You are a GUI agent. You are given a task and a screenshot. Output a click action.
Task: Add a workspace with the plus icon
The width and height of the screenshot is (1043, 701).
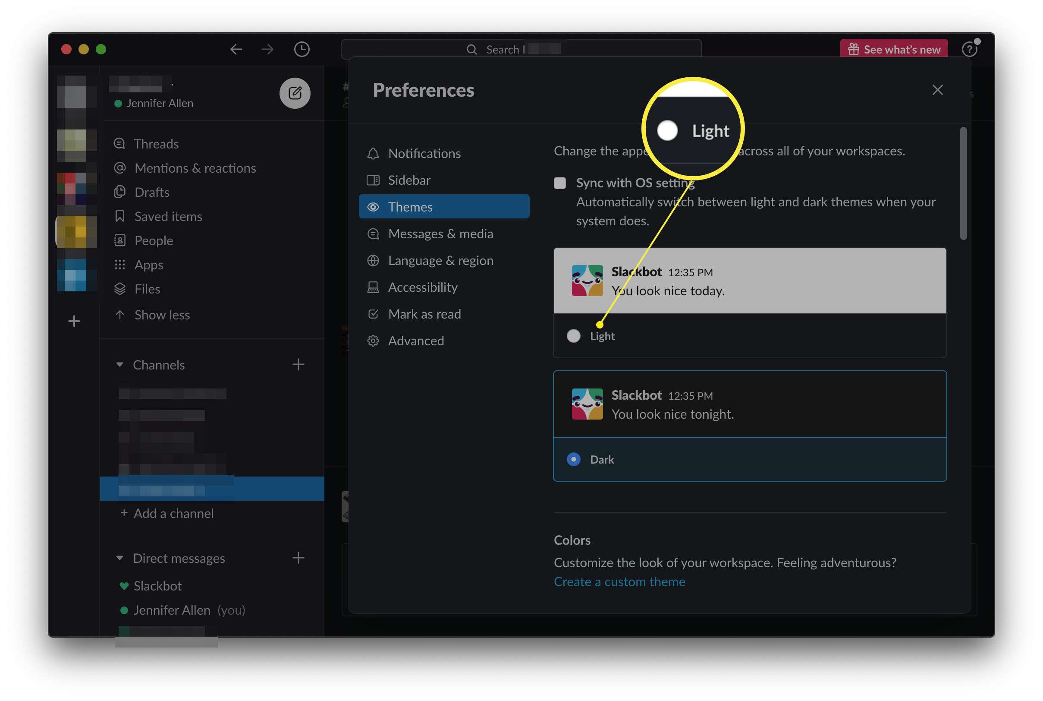(74, 321)
